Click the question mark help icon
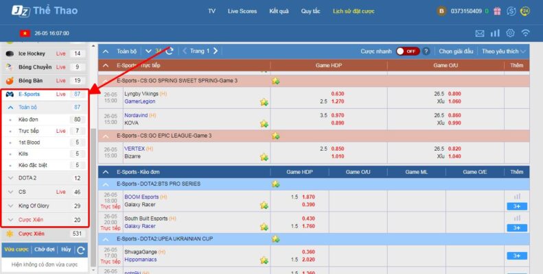 426,51
